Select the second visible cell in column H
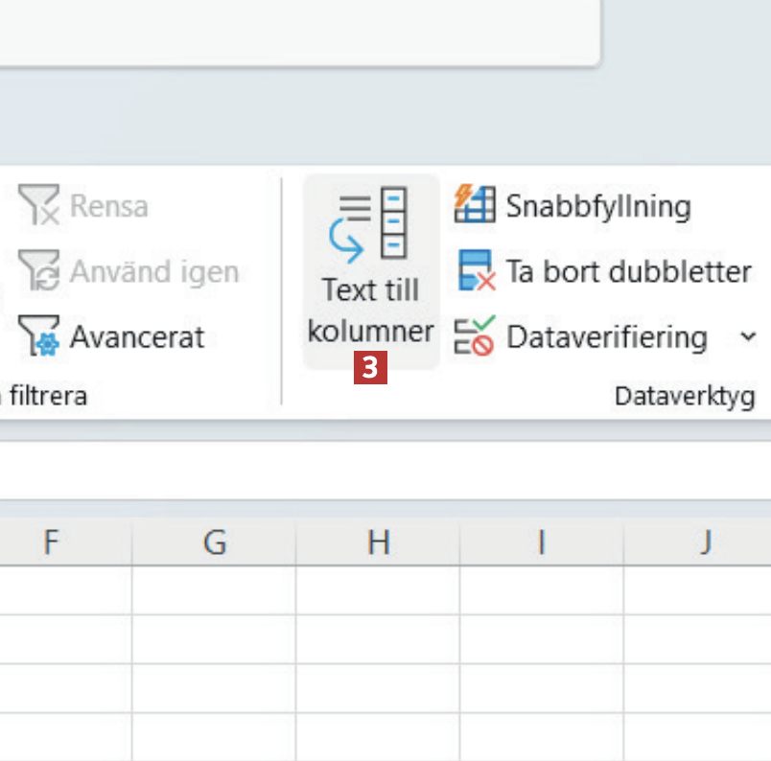Viewport: 771px width, 761px height. pyautogui.click(x=378, y=639)
